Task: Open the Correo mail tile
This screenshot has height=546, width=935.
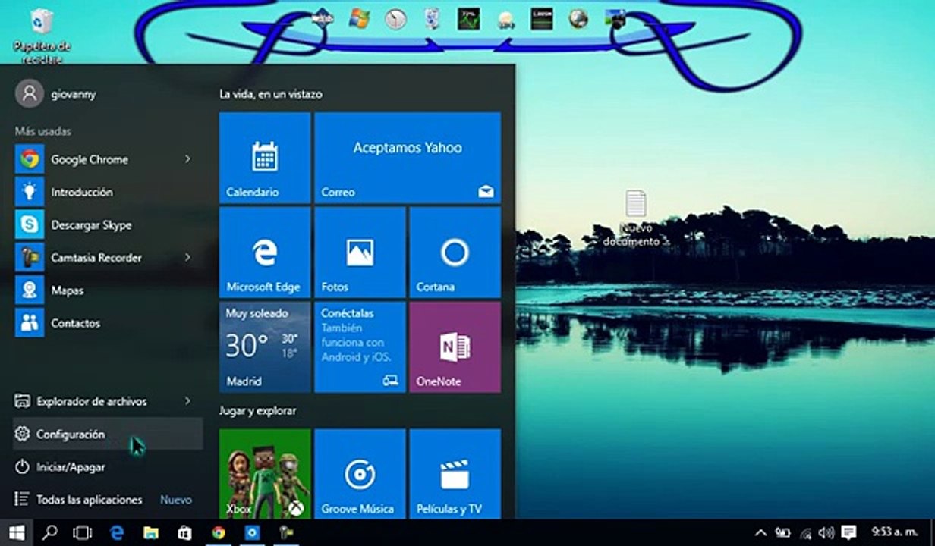Action: (408, 158)
